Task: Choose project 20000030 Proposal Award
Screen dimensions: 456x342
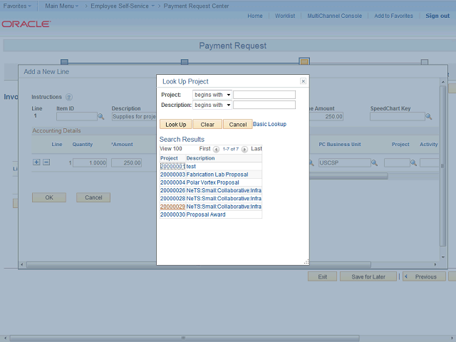Action: [x=172, y=214]
